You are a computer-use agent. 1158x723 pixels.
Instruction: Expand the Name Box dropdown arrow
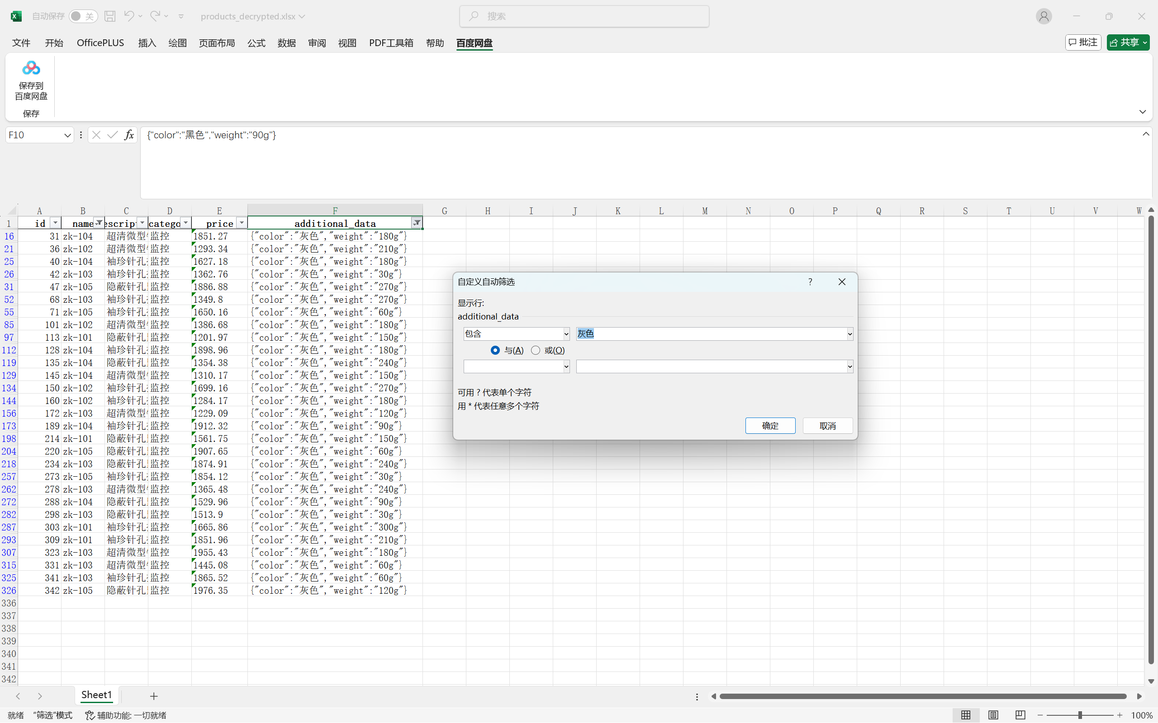[x=67, y=135]
